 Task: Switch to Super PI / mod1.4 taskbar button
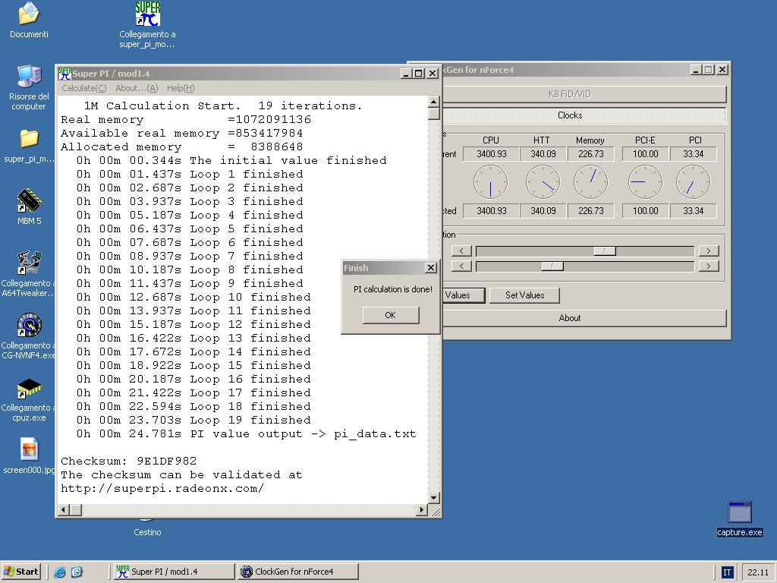pyautogui.click(x=174, y=572)
